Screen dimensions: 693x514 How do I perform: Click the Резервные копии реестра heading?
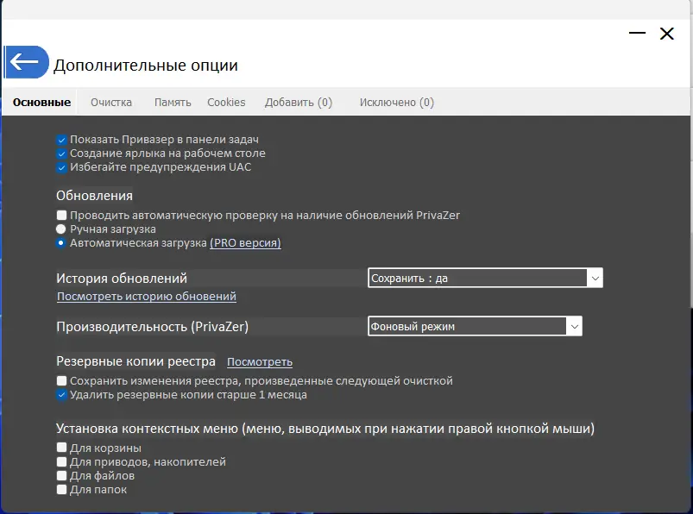coord(135,361)
